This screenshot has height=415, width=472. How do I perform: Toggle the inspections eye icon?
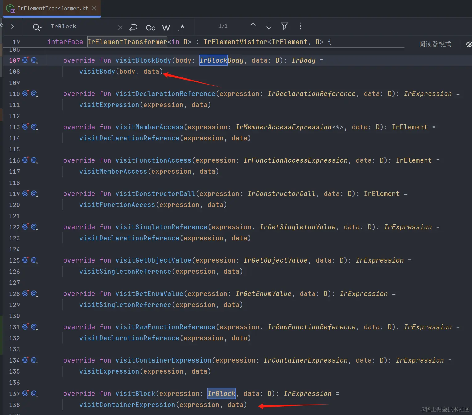click(469, 44)
